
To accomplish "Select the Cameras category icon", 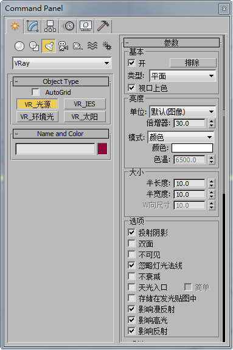I will coord(63,46).
